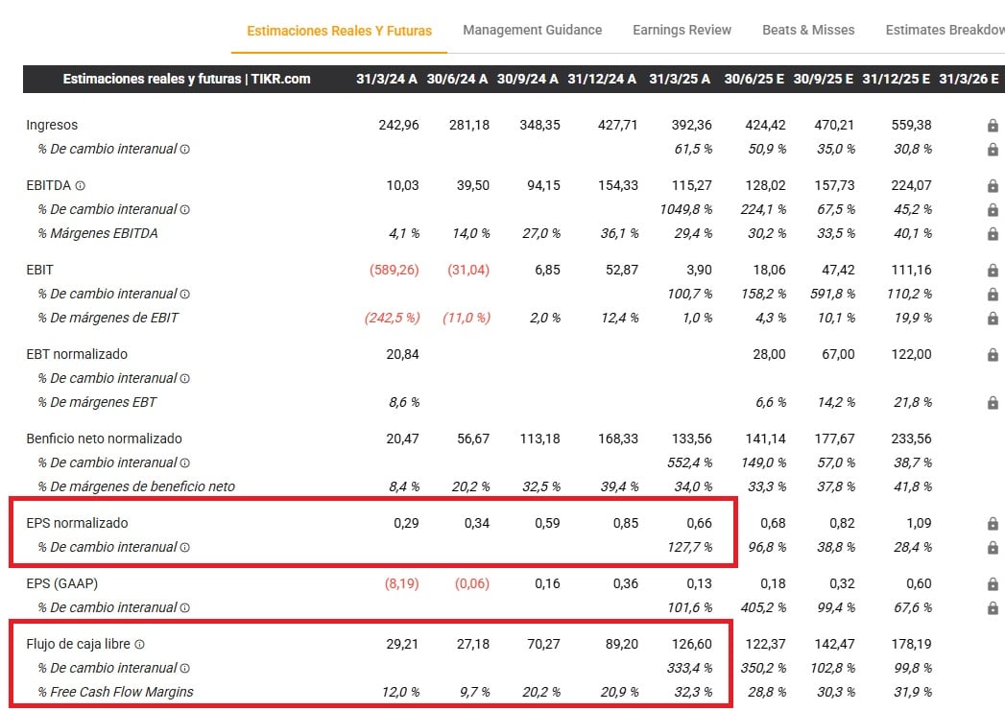The height and width of the screenshot is (711, 1005).
Task: Click the lock icon on Ingresos row
Action: coord(993,126)
